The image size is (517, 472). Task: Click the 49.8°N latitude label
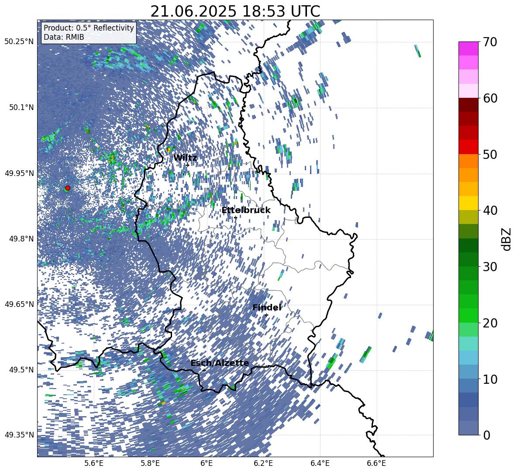click(x=21, y=239)
